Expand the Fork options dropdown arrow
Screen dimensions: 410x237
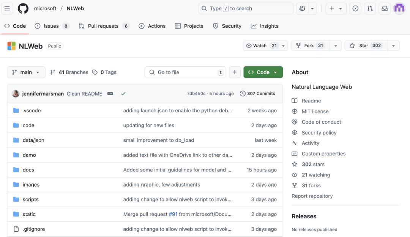click(336, 46)
